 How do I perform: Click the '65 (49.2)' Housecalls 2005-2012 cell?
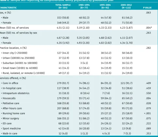tap(127, 98)
